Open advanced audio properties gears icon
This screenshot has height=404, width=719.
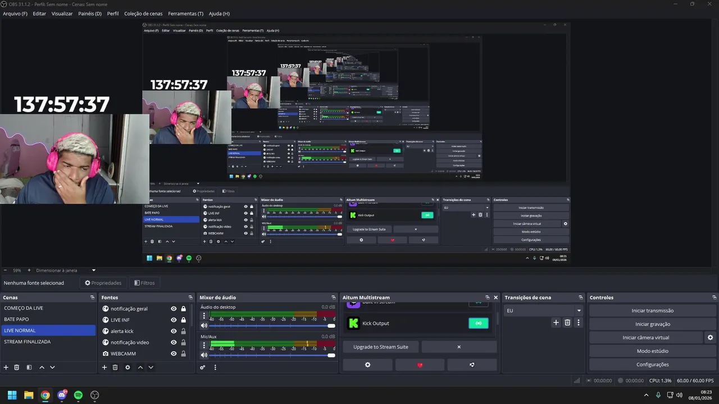(203, 368)
